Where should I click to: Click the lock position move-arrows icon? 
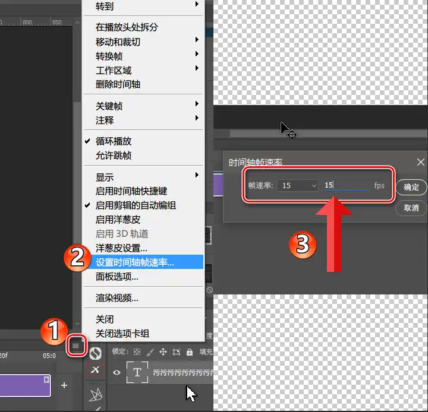click(163, 351)
